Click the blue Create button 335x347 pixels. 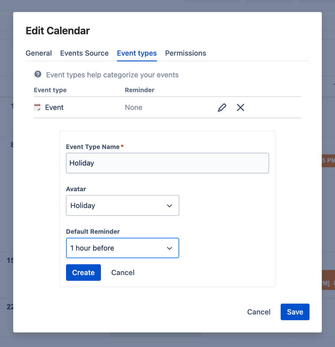pos(83,272)
